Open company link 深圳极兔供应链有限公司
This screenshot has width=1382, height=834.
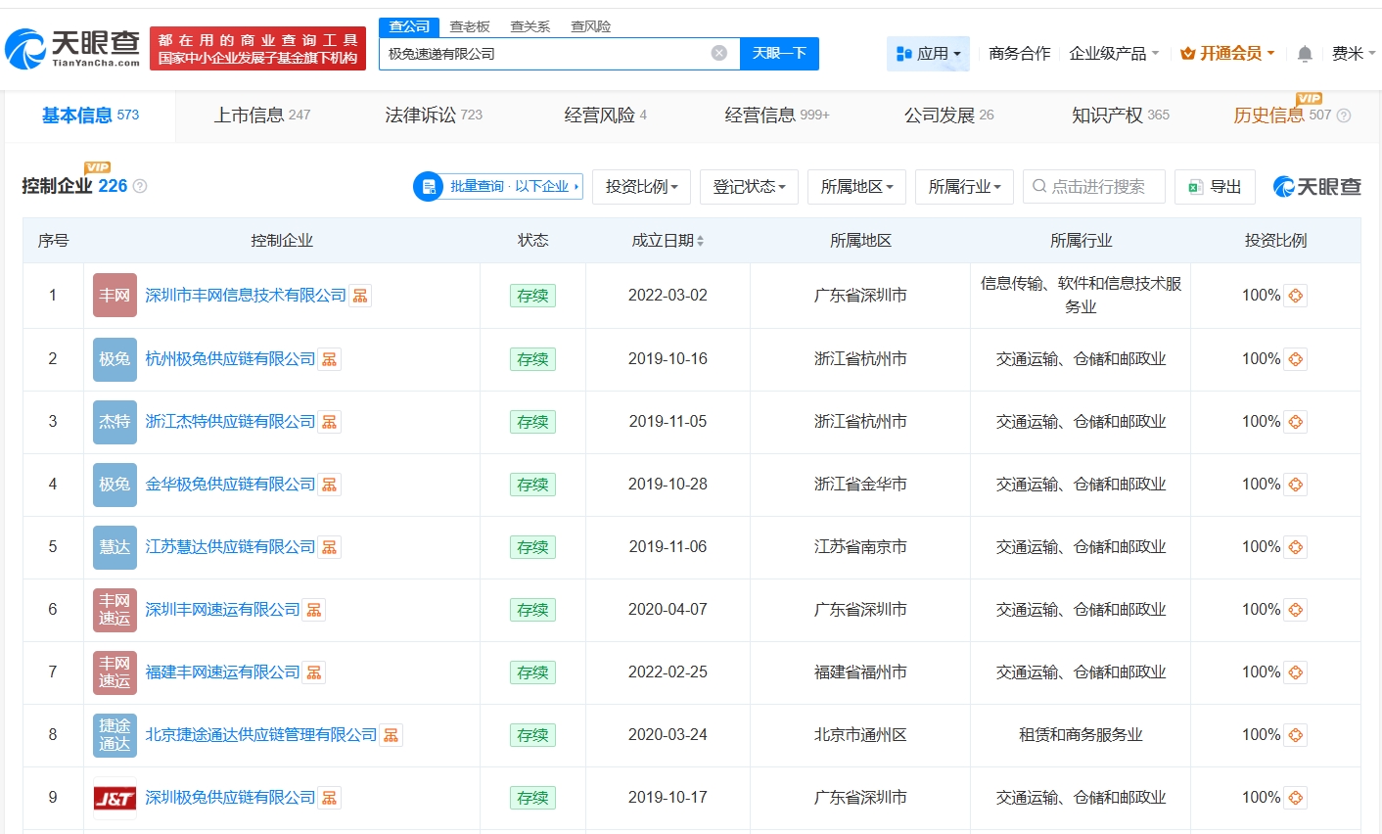tap(230, 798)
